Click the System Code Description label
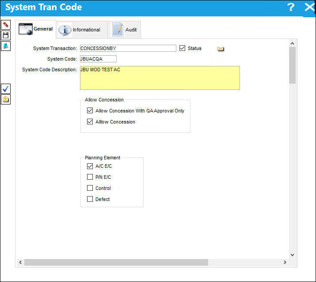Image resolution: width=316 pixels, height=282 pixels. 49,70
